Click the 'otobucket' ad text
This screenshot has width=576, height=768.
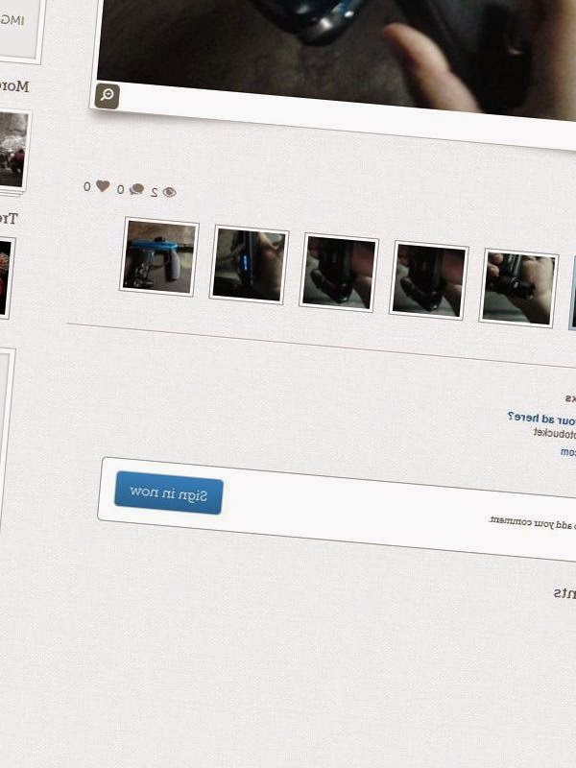[x=555, y=434]
